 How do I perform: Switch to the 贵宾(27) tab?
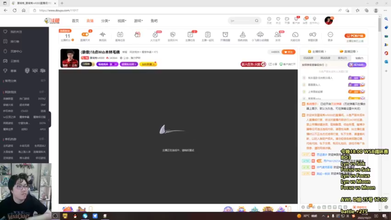coord(342,58)
